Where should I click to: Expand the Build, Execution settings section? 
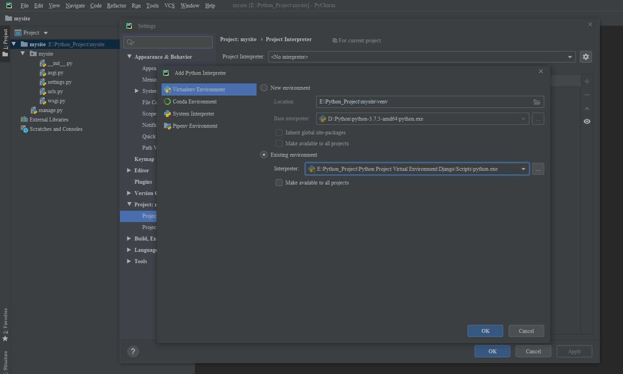pos(129,238)
